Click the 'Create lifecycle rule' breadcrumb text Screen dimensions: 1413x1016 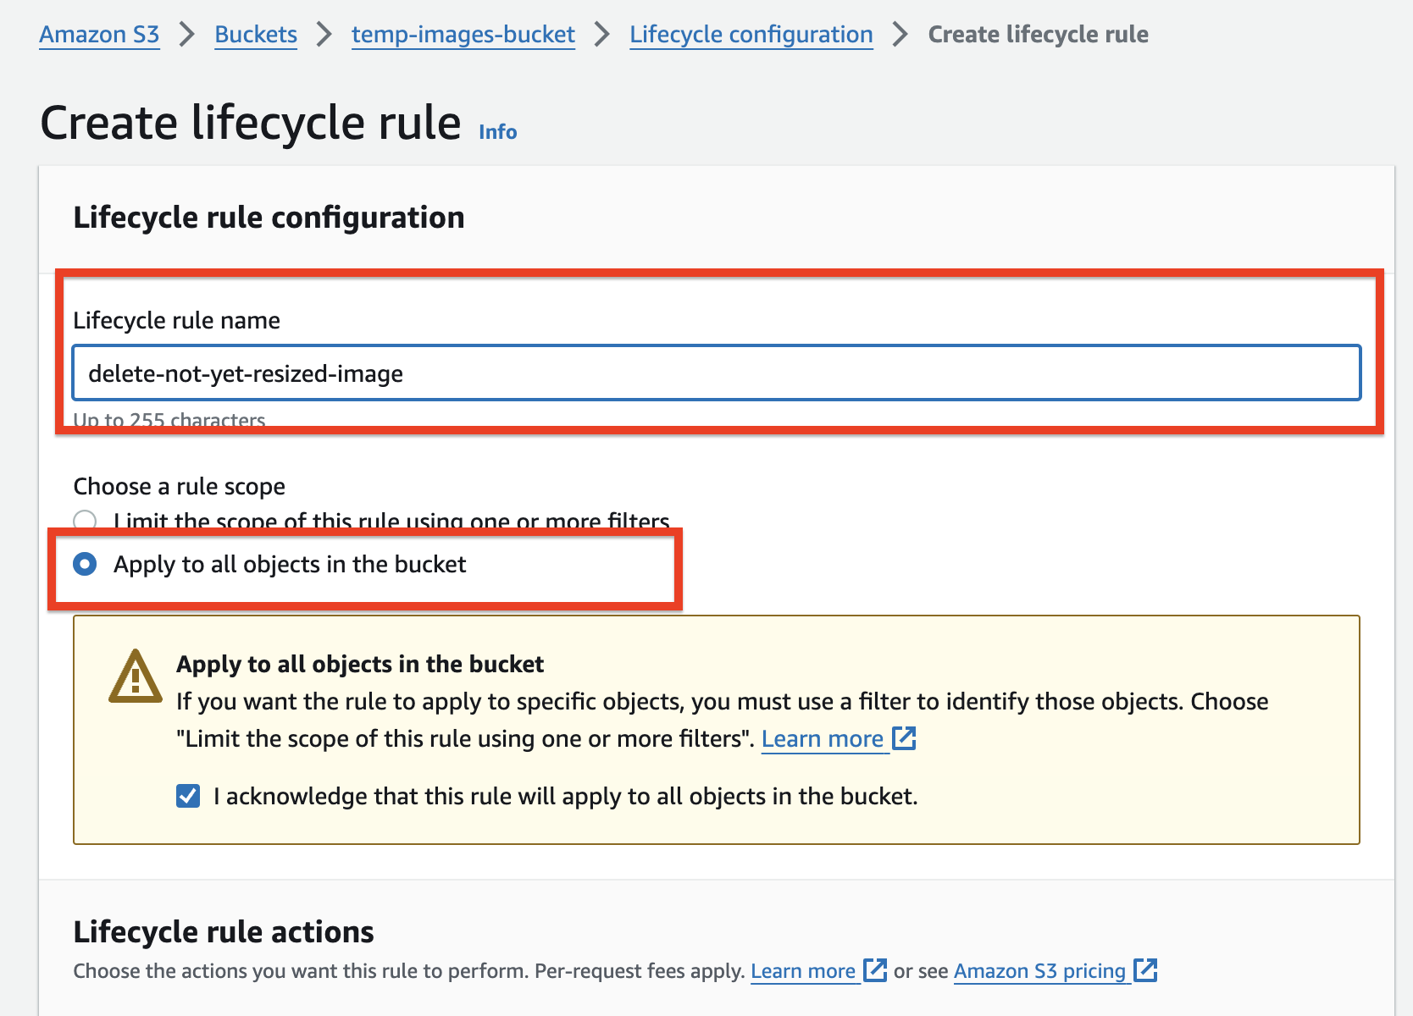[x=1039, y=35]
